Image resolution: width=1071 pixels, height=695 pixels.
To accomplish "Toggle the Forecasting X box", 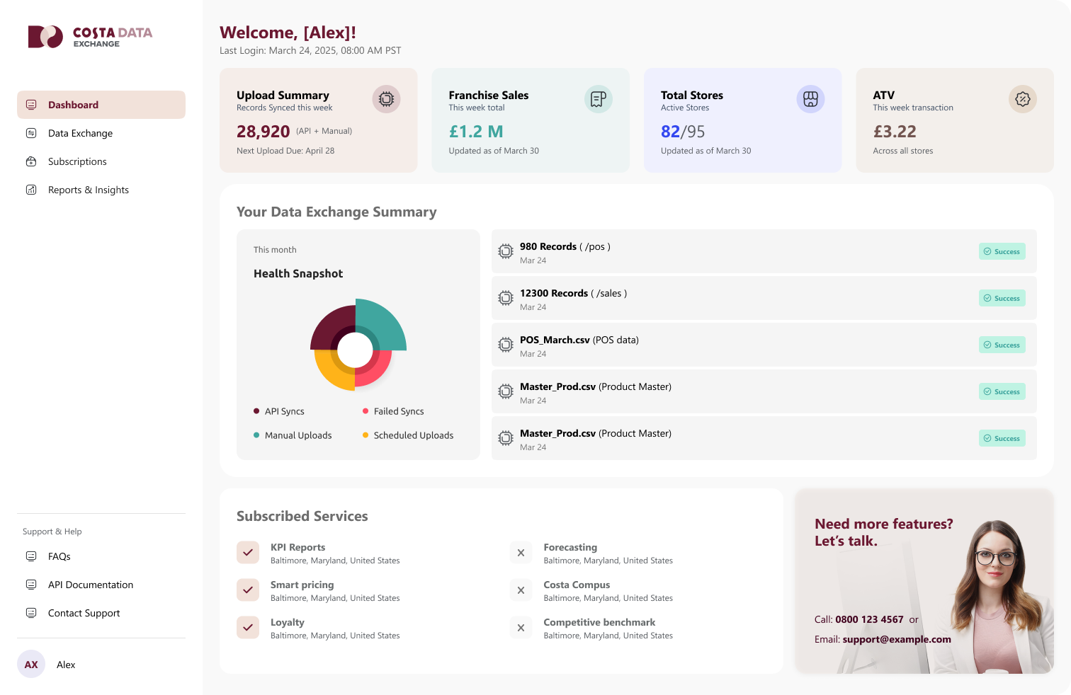I will (x=521, y=553).
